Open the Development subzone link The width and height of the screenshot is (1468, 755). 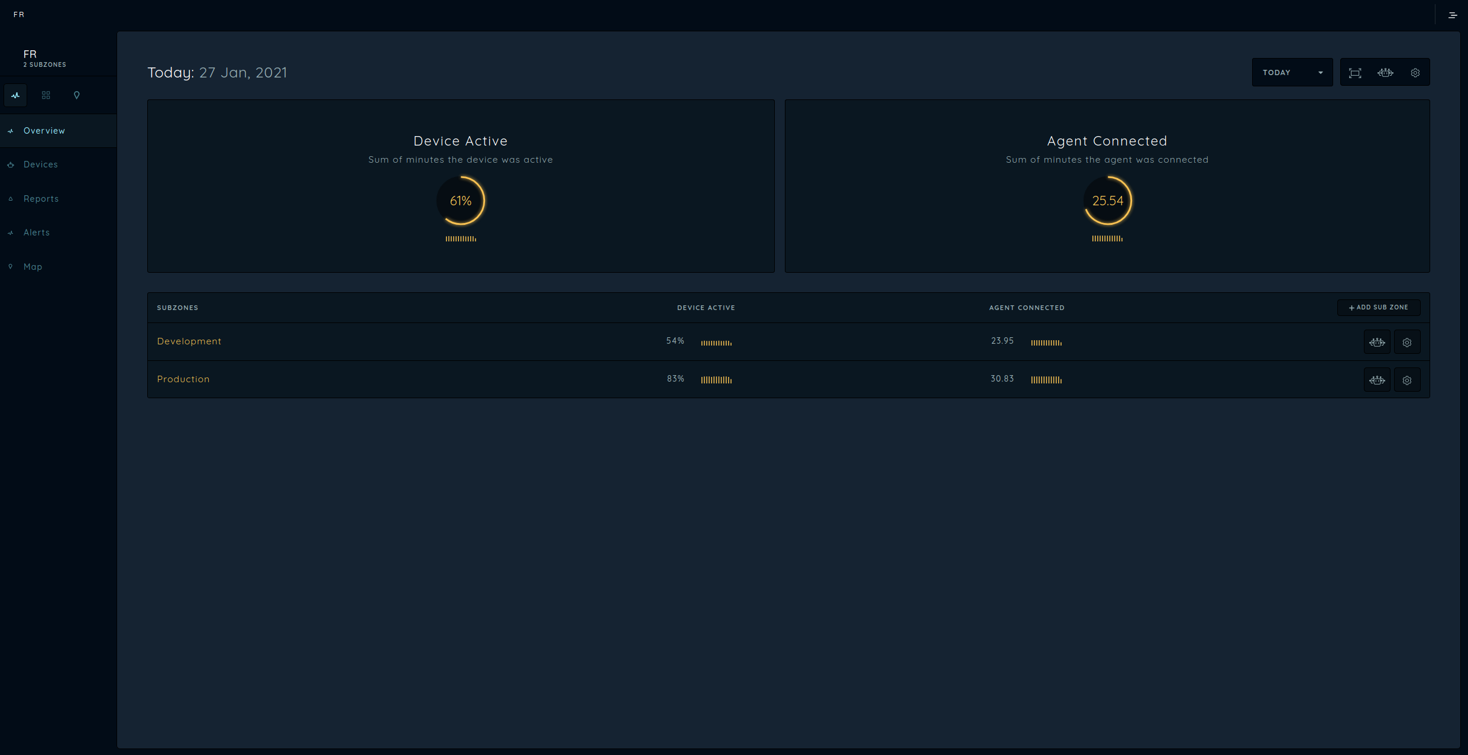tap(189, 341)
